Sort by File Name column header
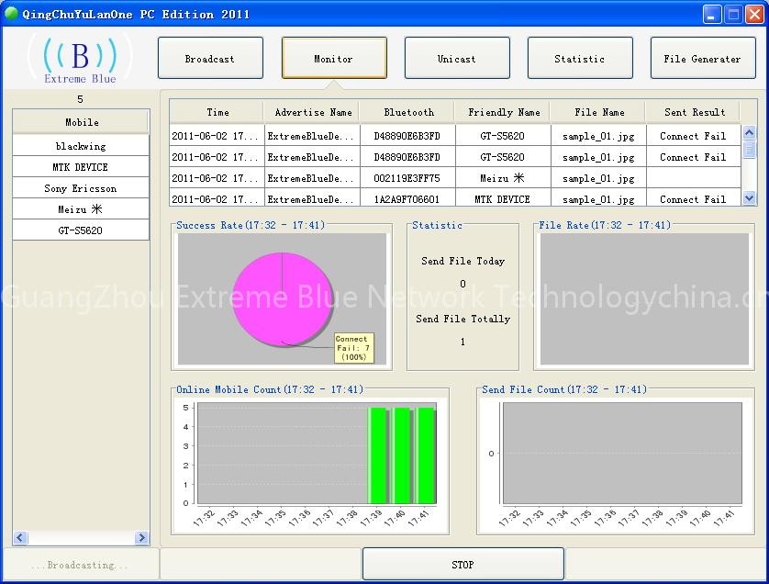The height and width of the screenshot is (584, 769). pos(599,112)
